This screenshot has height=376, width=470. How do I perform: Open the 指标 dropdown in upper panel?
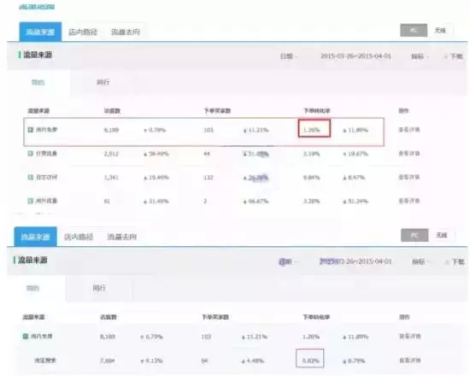(420, 56)
